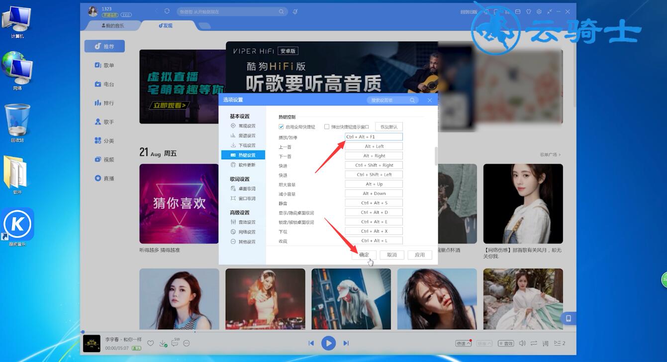Viewport: 667px width, 362px height.
Task: Click the song progress bar
Action: (328, 332)
